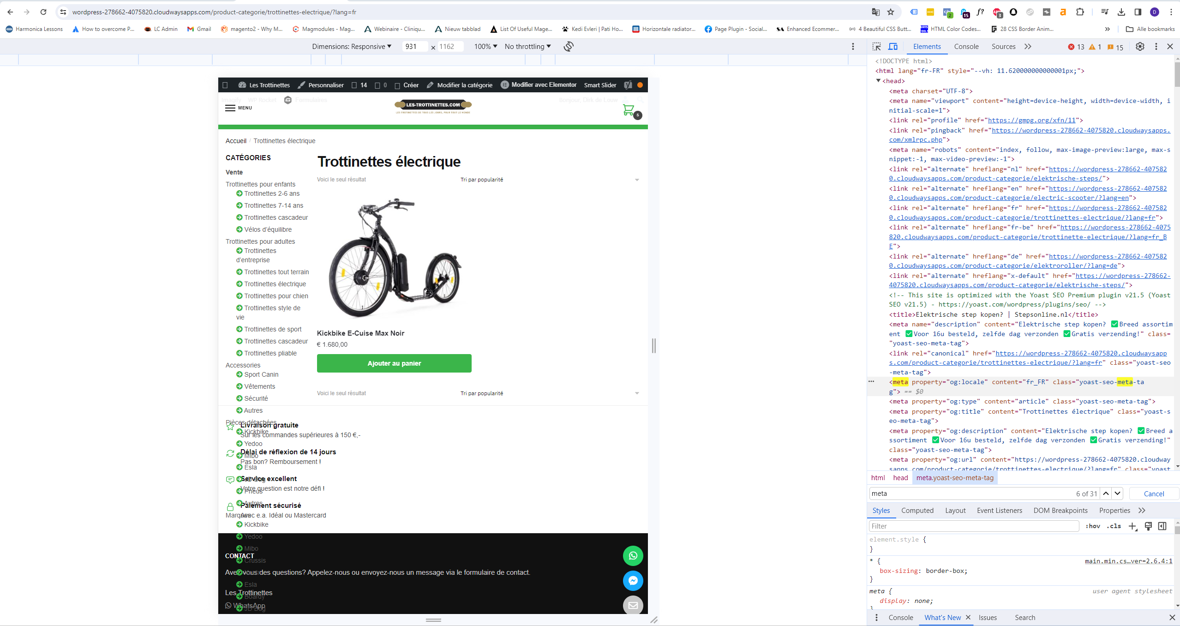The height and width of the screenshot is (626, 1180).
Task: Click the Accueil breadcrumb link
Action: click(236, 141)
